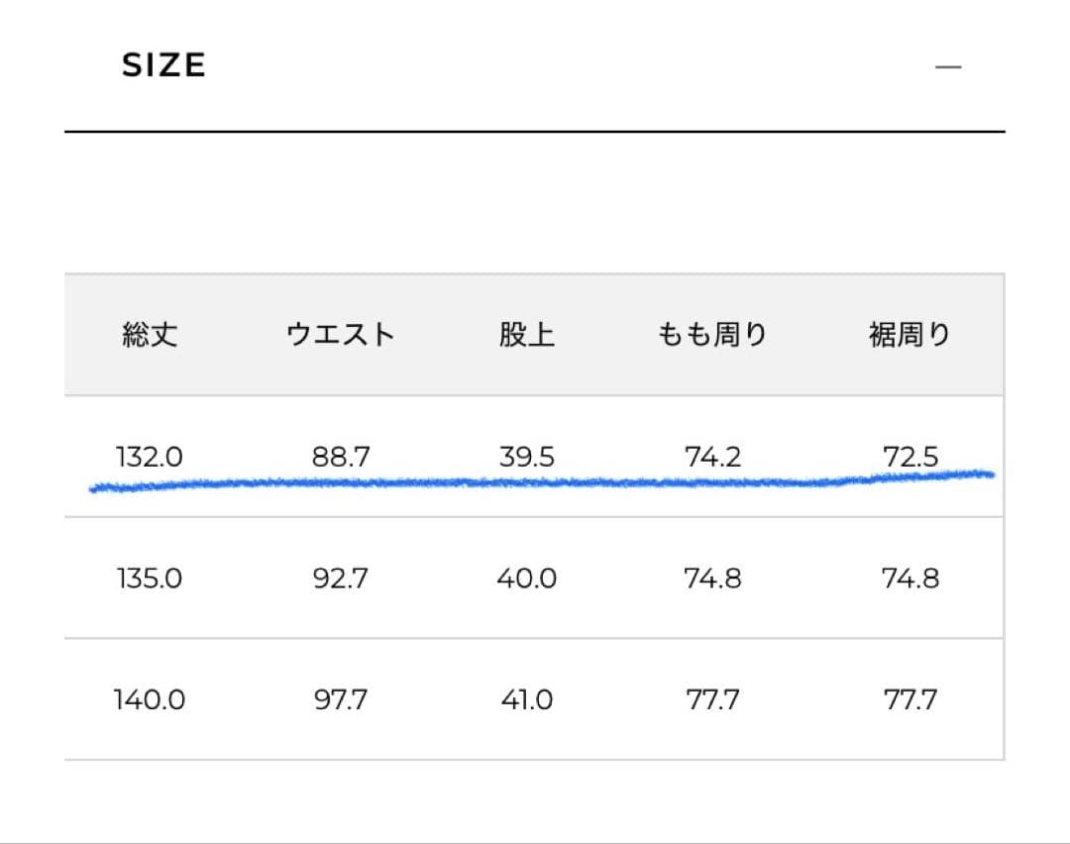This screenshot has width=1070, height=844.
Task: Select the rise value 39.5
Action: tap(526, 457)
